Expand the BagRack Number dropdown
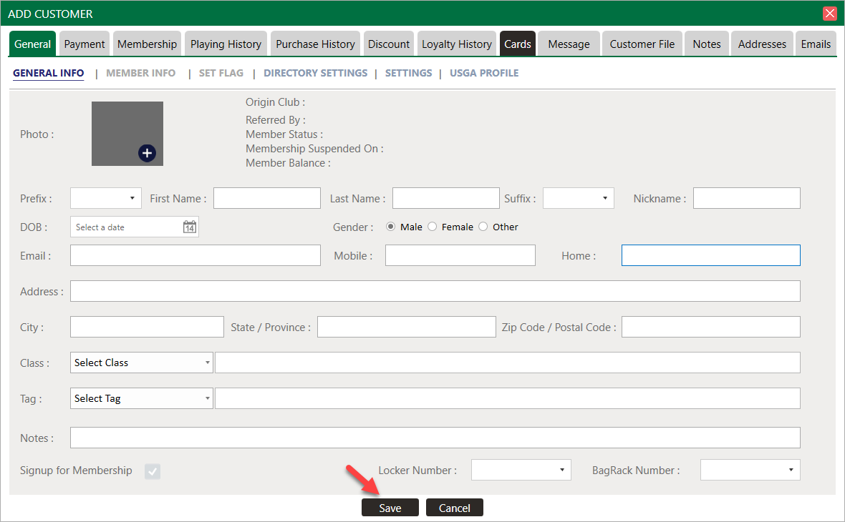 750,470
